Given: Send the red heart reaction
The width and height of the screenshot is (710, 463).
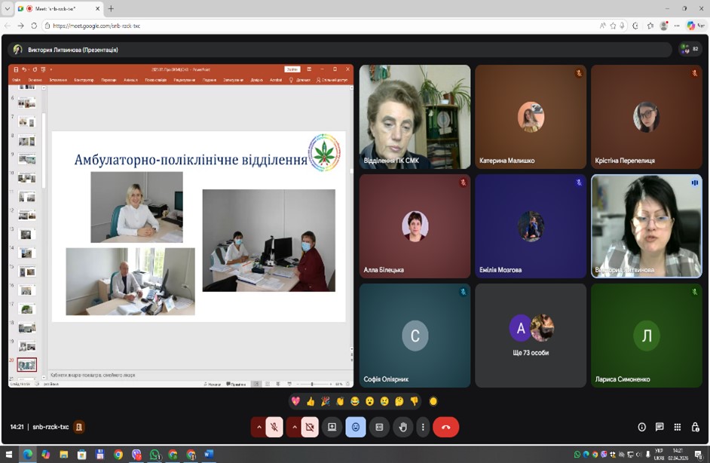Looking at the screenshot, I should pyautogui.click(x=295, y=401).
